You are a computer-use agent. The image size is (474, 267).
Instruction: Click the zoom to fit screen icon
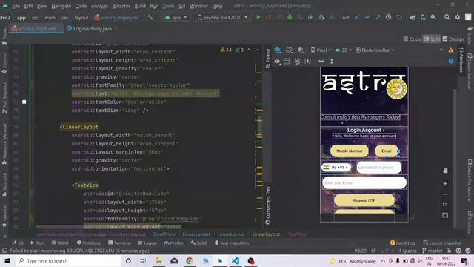[x=445, y=215]
